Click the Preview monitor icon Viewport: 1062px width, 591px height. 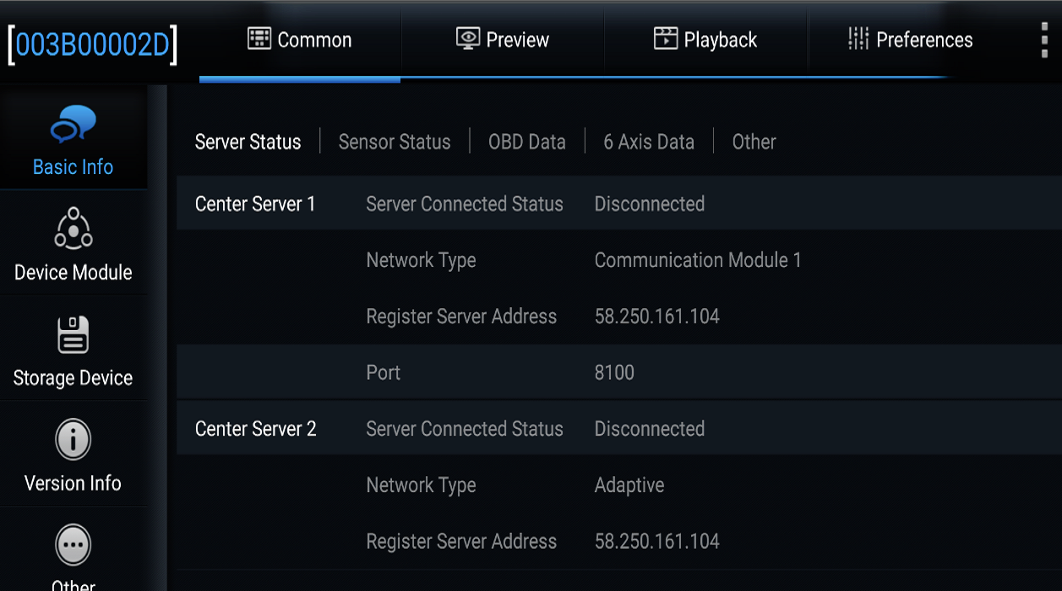tap(467, 39)
